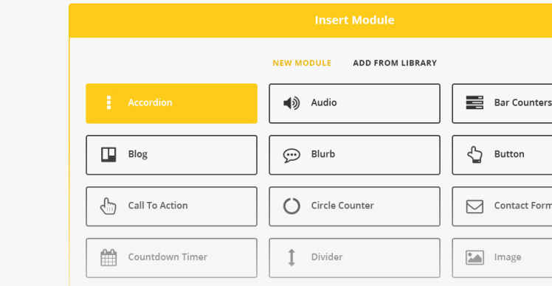Screen dimensions: 552x286
Task: Click the Accordion module icon
Action: pyautogui.click(x=108, y=102)
